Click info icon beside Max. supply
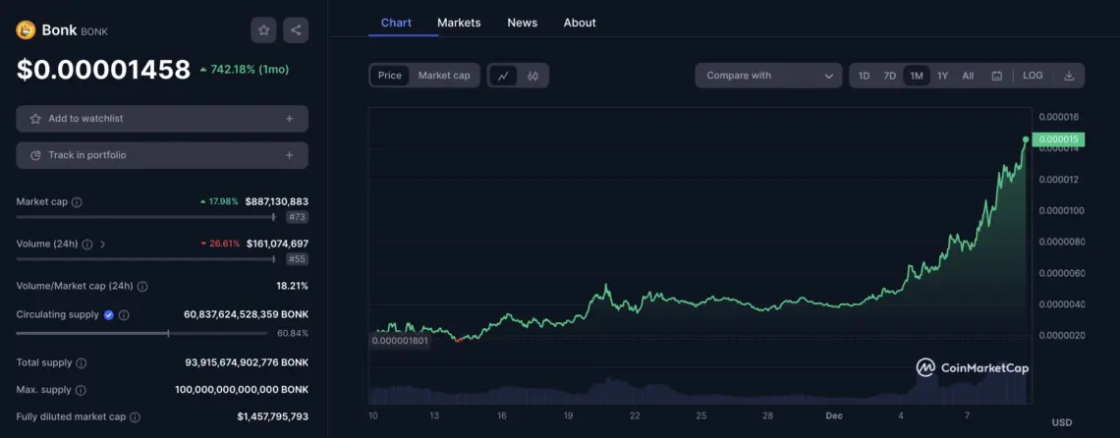The image size is (1120, 438). (x=81, y=391)
